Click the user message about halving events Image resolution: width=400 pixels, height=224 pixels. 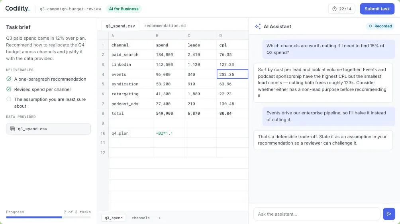pos(329,116)
